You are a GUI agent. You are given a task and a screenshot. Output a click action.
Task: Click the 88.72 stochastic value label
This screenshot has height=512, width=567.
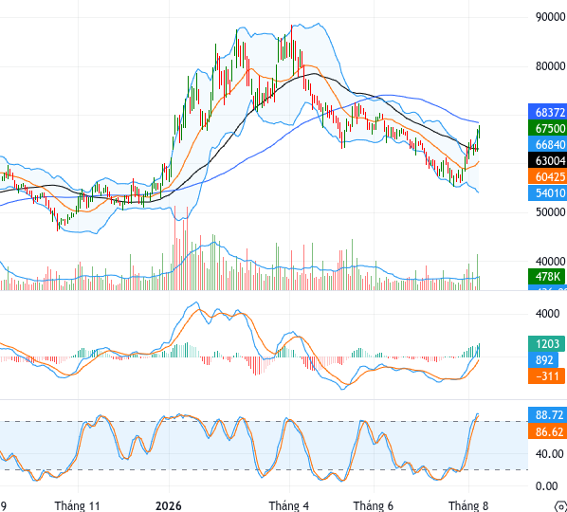coord(547,414)
